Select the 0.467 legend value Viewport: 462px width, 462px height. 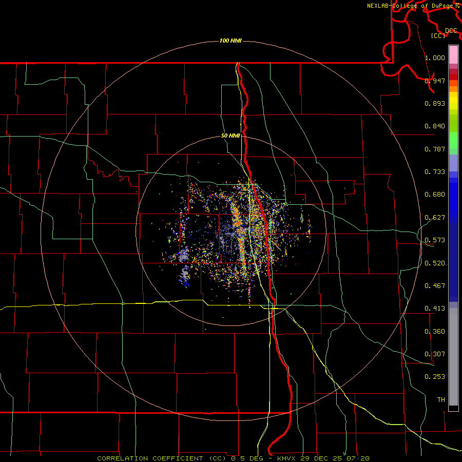tap(435, 286)
